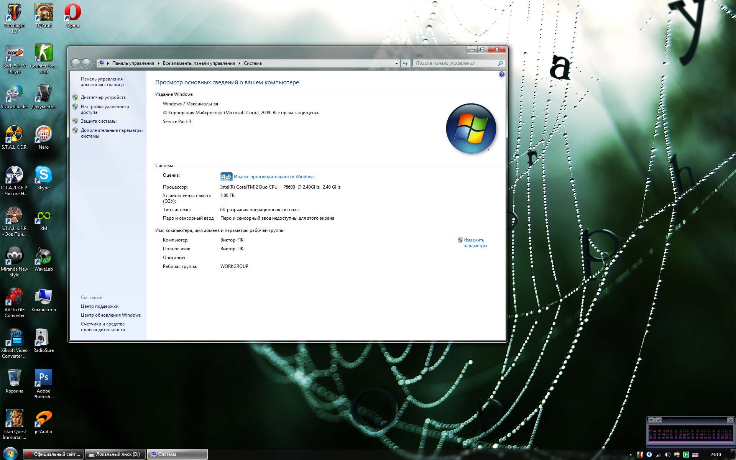The width and height of the screenshot is (736, 460).
Task: Click the uTorrent tray icon
Action: [x=686, y=455]
